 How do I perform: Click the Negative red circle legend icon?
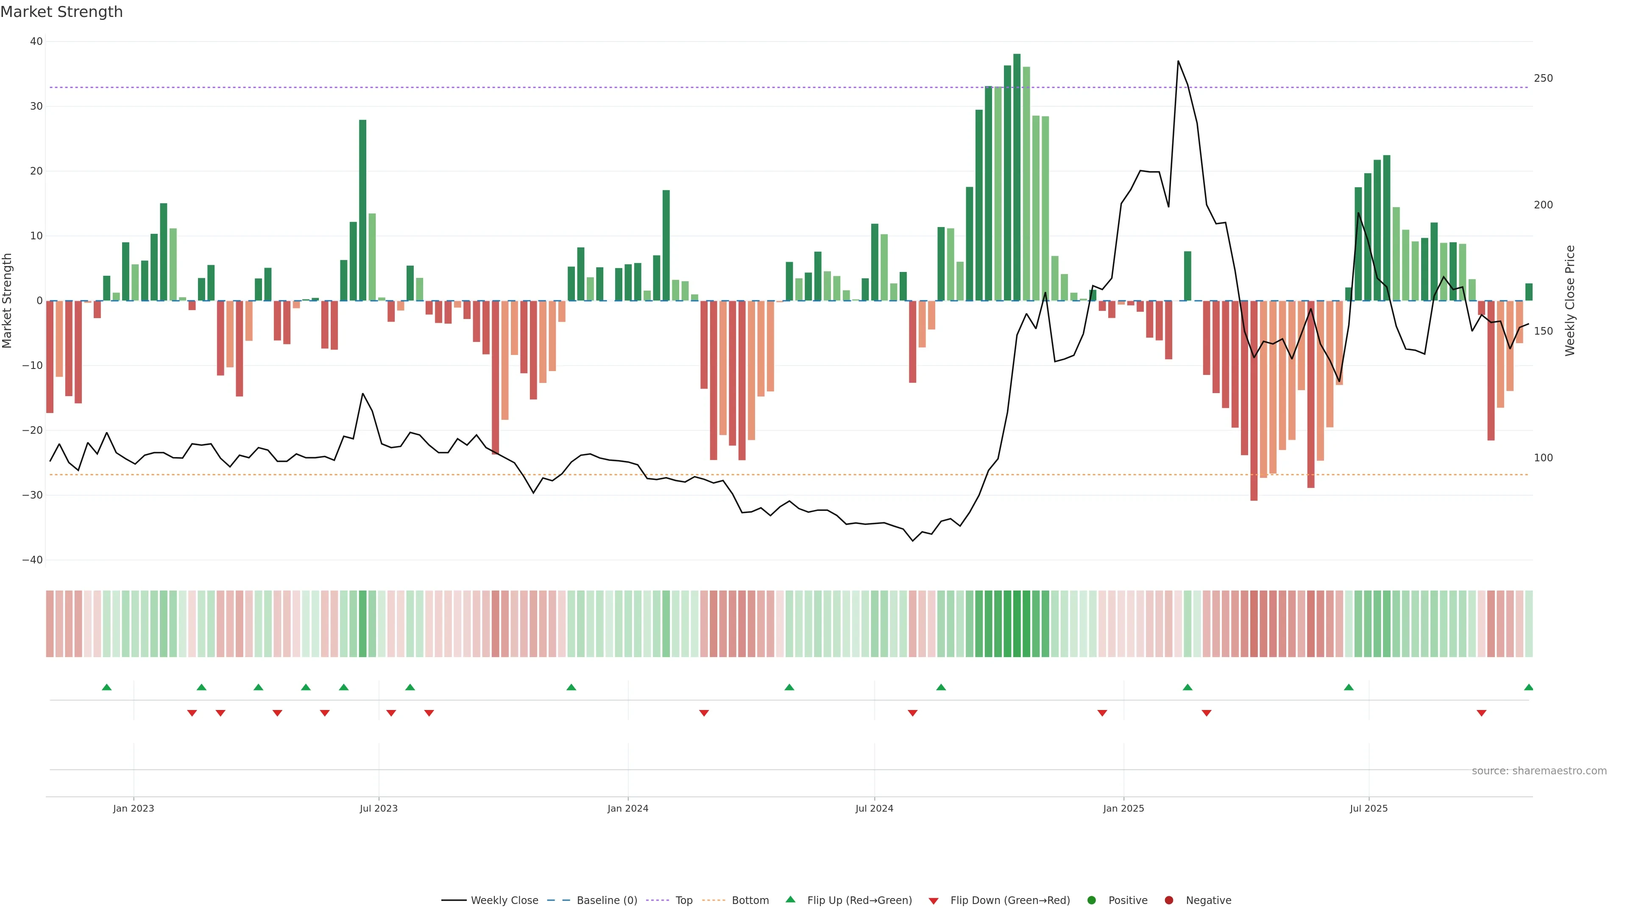(x=1168, y=901)
